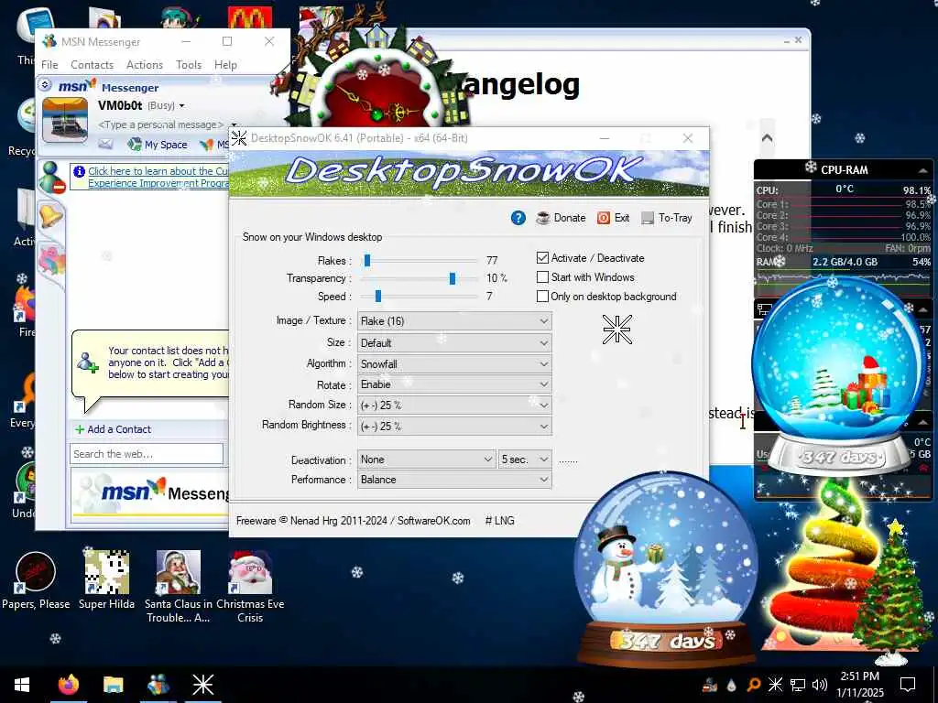The height and width of the screenshot is (703, 938).
Task: Adjust the Speed slider handle
Action: pyautogui.click(x=378, y=296)
